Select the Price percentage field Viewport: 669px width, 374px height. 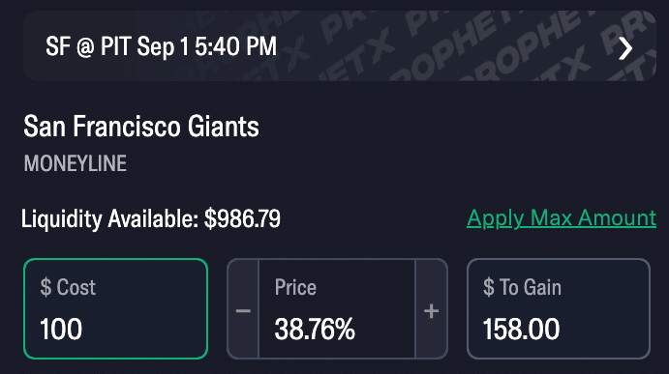tap(337, 309)
